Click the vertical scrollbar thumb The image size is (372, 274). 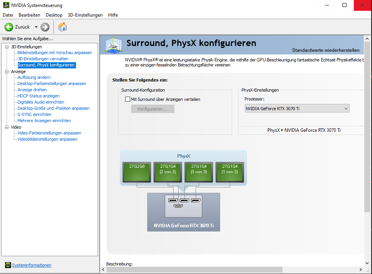367,127
